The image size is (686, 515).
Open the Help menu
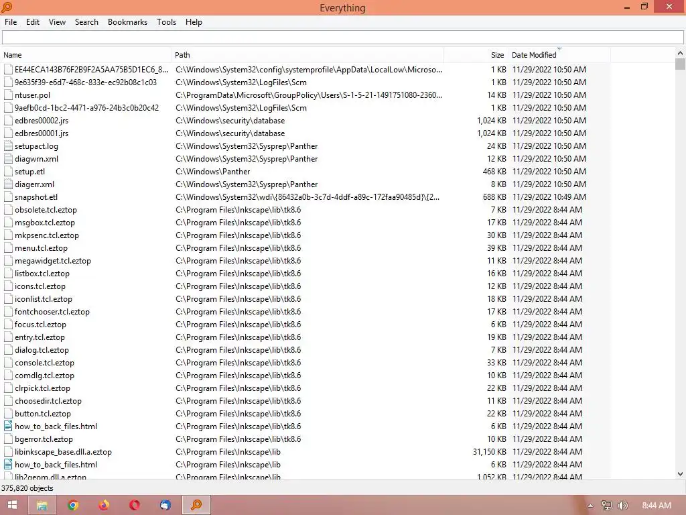(194, 22)
